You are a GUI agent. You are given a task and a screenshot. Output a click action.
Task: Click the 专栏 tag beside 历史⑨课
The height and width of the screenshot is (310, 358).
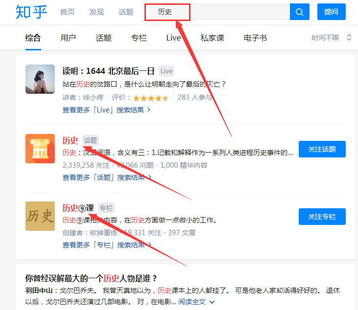tap(106, 208)
